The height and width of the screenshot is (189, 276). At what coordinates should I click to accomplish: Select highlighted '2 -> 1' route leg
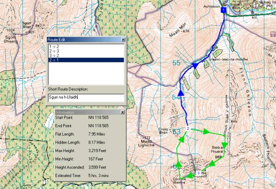pyautogui.click(x=86, y=60)
